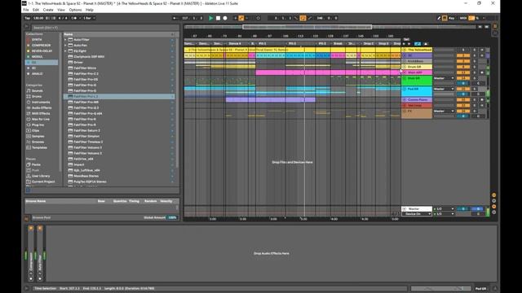Open the File menu
Screen dimensions: 522x293
pyautogui.click(x=25, y=10)
